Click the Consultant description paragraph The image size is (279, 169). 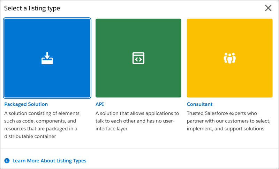[x=228, y=121]
